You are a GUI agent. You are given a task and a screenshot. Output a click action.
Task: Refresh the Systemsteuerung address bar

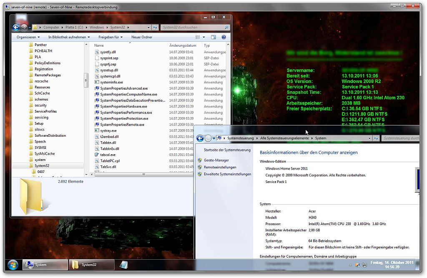point(376,138)
